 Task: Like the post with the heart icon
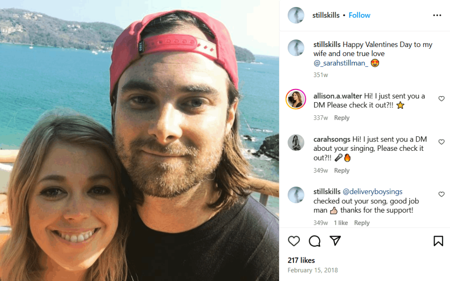pos(294,241)
